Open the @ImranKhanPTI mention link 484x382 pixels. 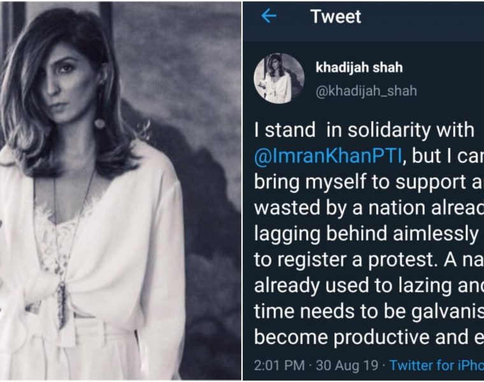331,156
